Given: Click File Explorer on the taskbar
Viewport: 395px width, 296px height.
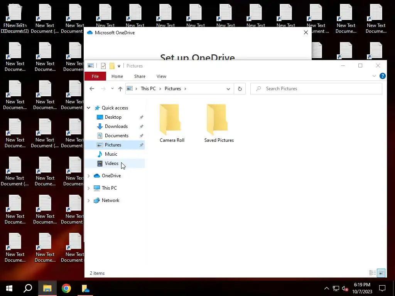Looking at the screenshot, I should tap(47, 288).
